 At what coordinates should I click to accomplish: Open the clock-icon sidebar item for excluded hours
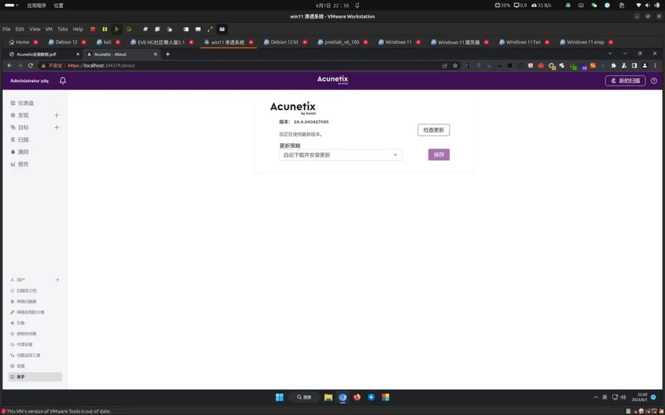pos(26,334)
